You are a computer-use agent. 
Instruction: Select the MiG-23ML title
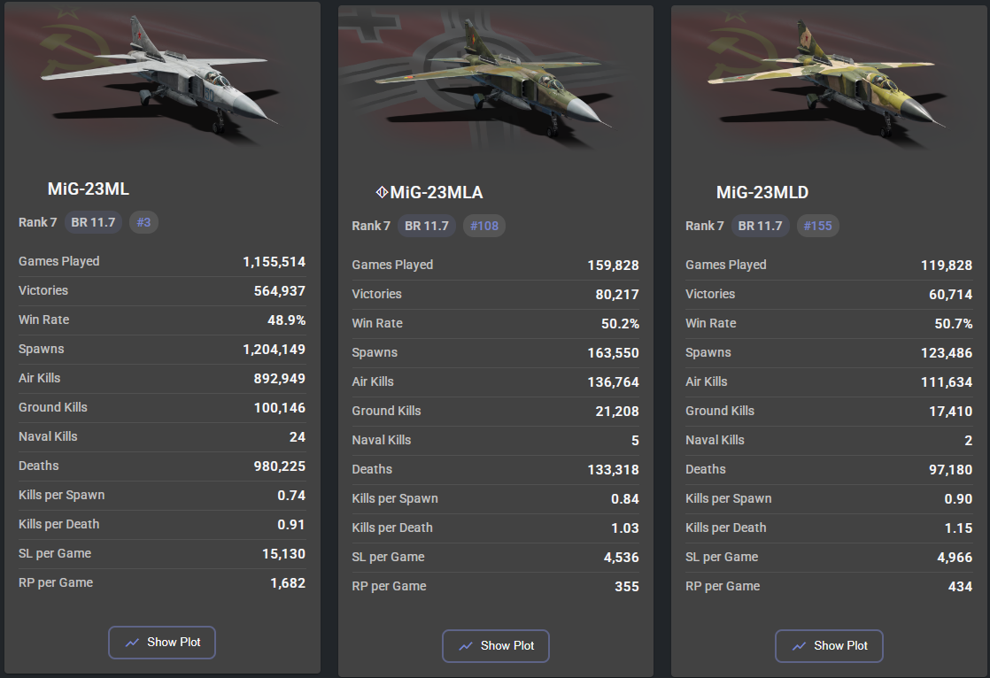[x=89, y=189]
